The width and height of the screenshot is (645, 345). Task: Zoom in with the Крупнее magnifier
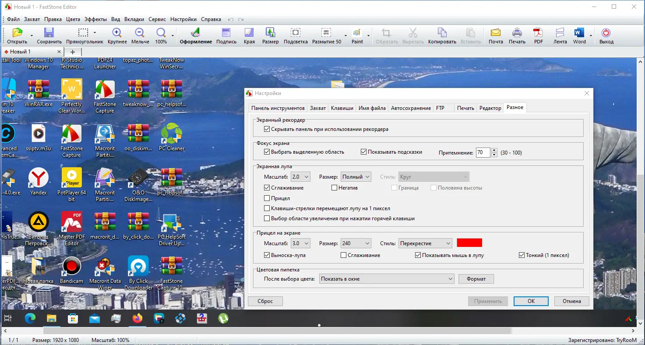click(x=117, y=33)
